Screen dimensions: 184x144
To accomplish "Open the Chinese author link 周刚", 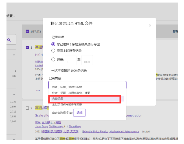I will [58, 123].
